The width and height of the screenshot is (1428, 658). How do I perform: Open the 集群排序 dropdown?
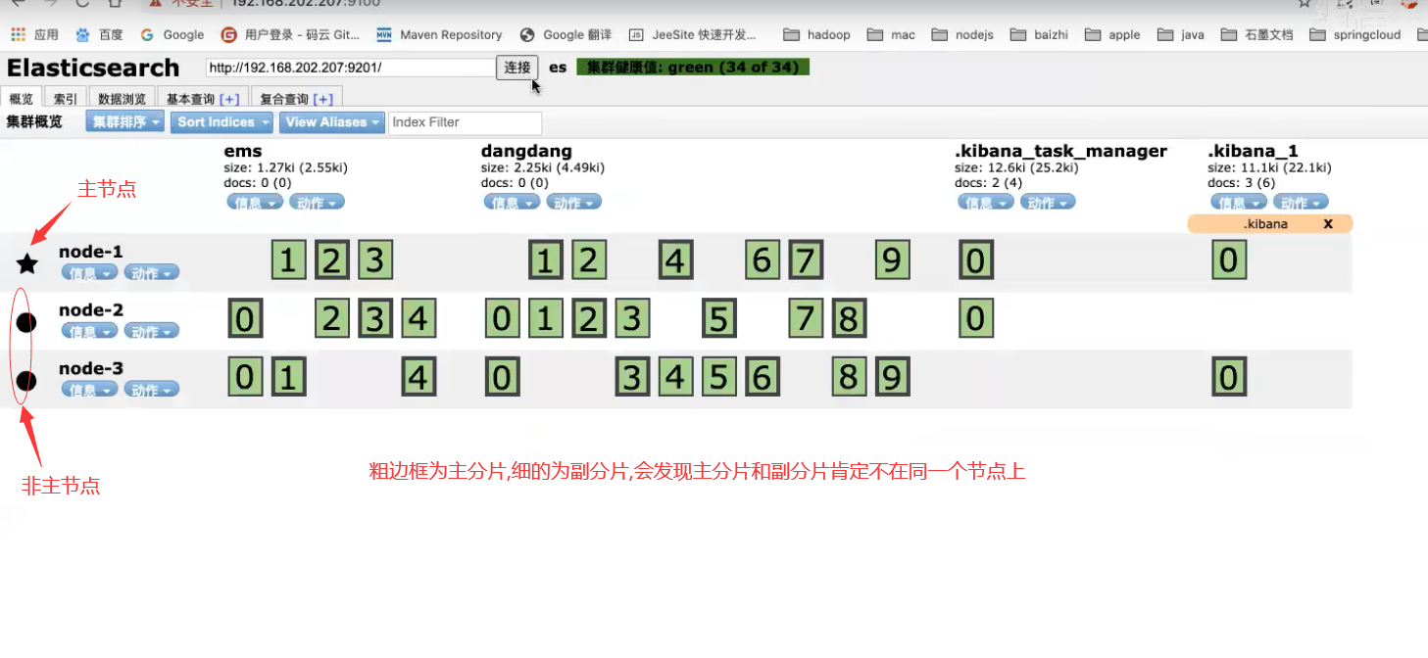click(x=124, y=122)
